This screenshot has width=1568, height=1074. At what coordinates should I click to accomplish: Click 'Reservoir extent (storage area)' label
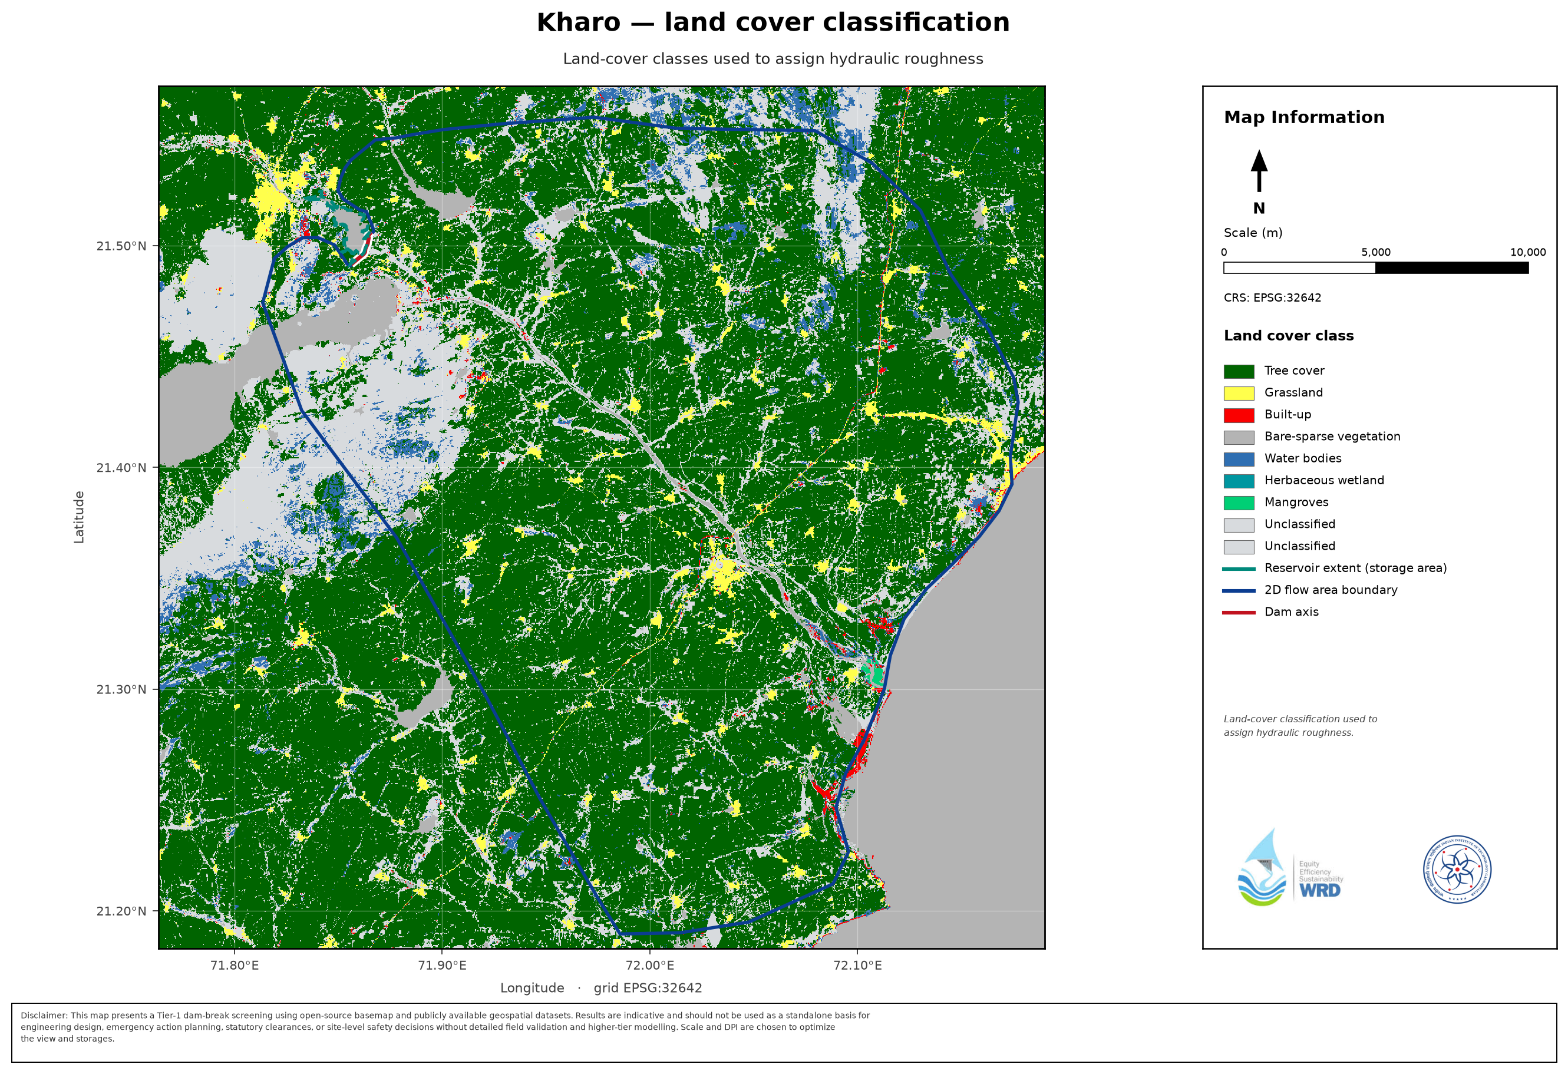1355,568
